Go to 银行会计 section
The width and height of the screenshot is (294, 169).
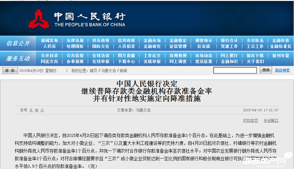[229, 41]
